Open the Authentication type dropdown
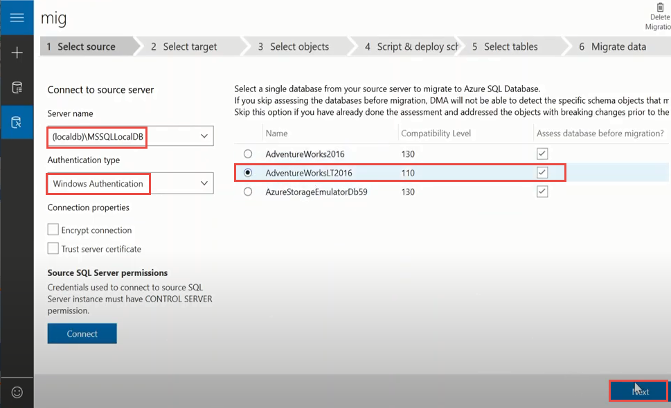The height and width of the screenshot is (408, 671). (x=204, y=183)
